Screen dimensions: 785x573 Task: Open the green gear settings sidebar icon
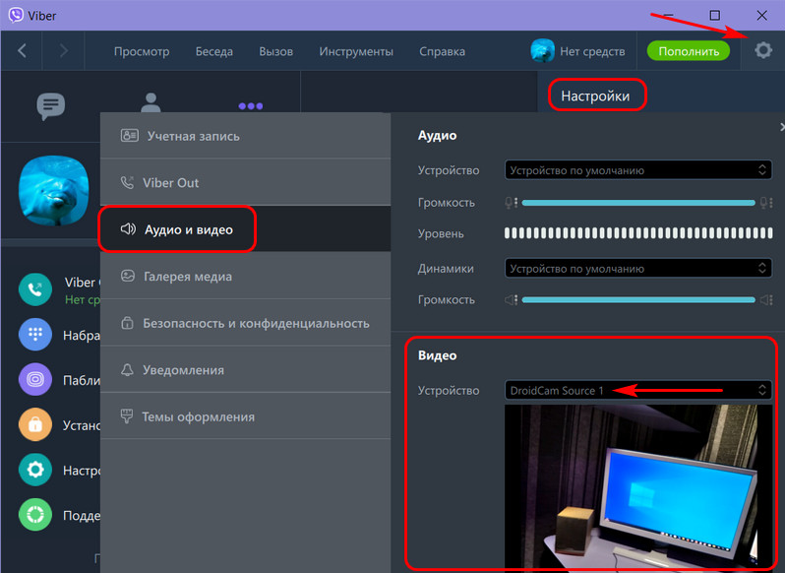pyautogui.click(x=35, y=470)
